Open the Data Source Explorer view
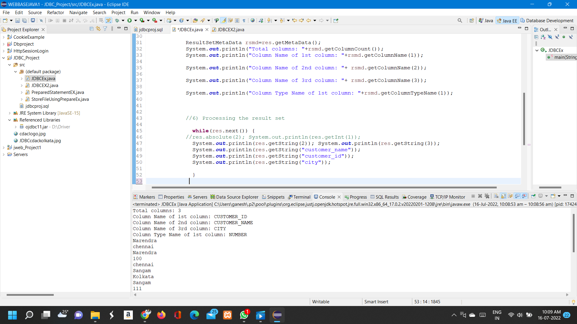 [234, 197]
